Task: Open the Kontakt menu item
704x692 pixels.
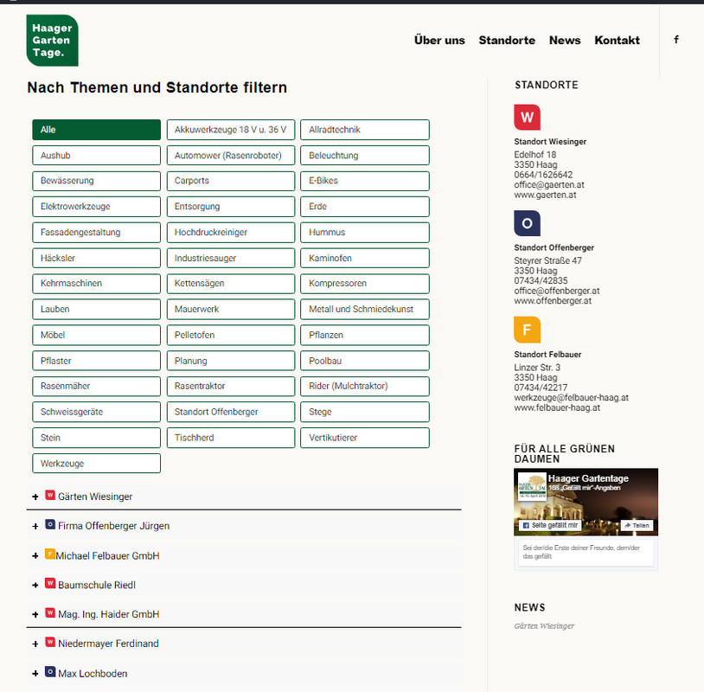Action: pos(617,41)
